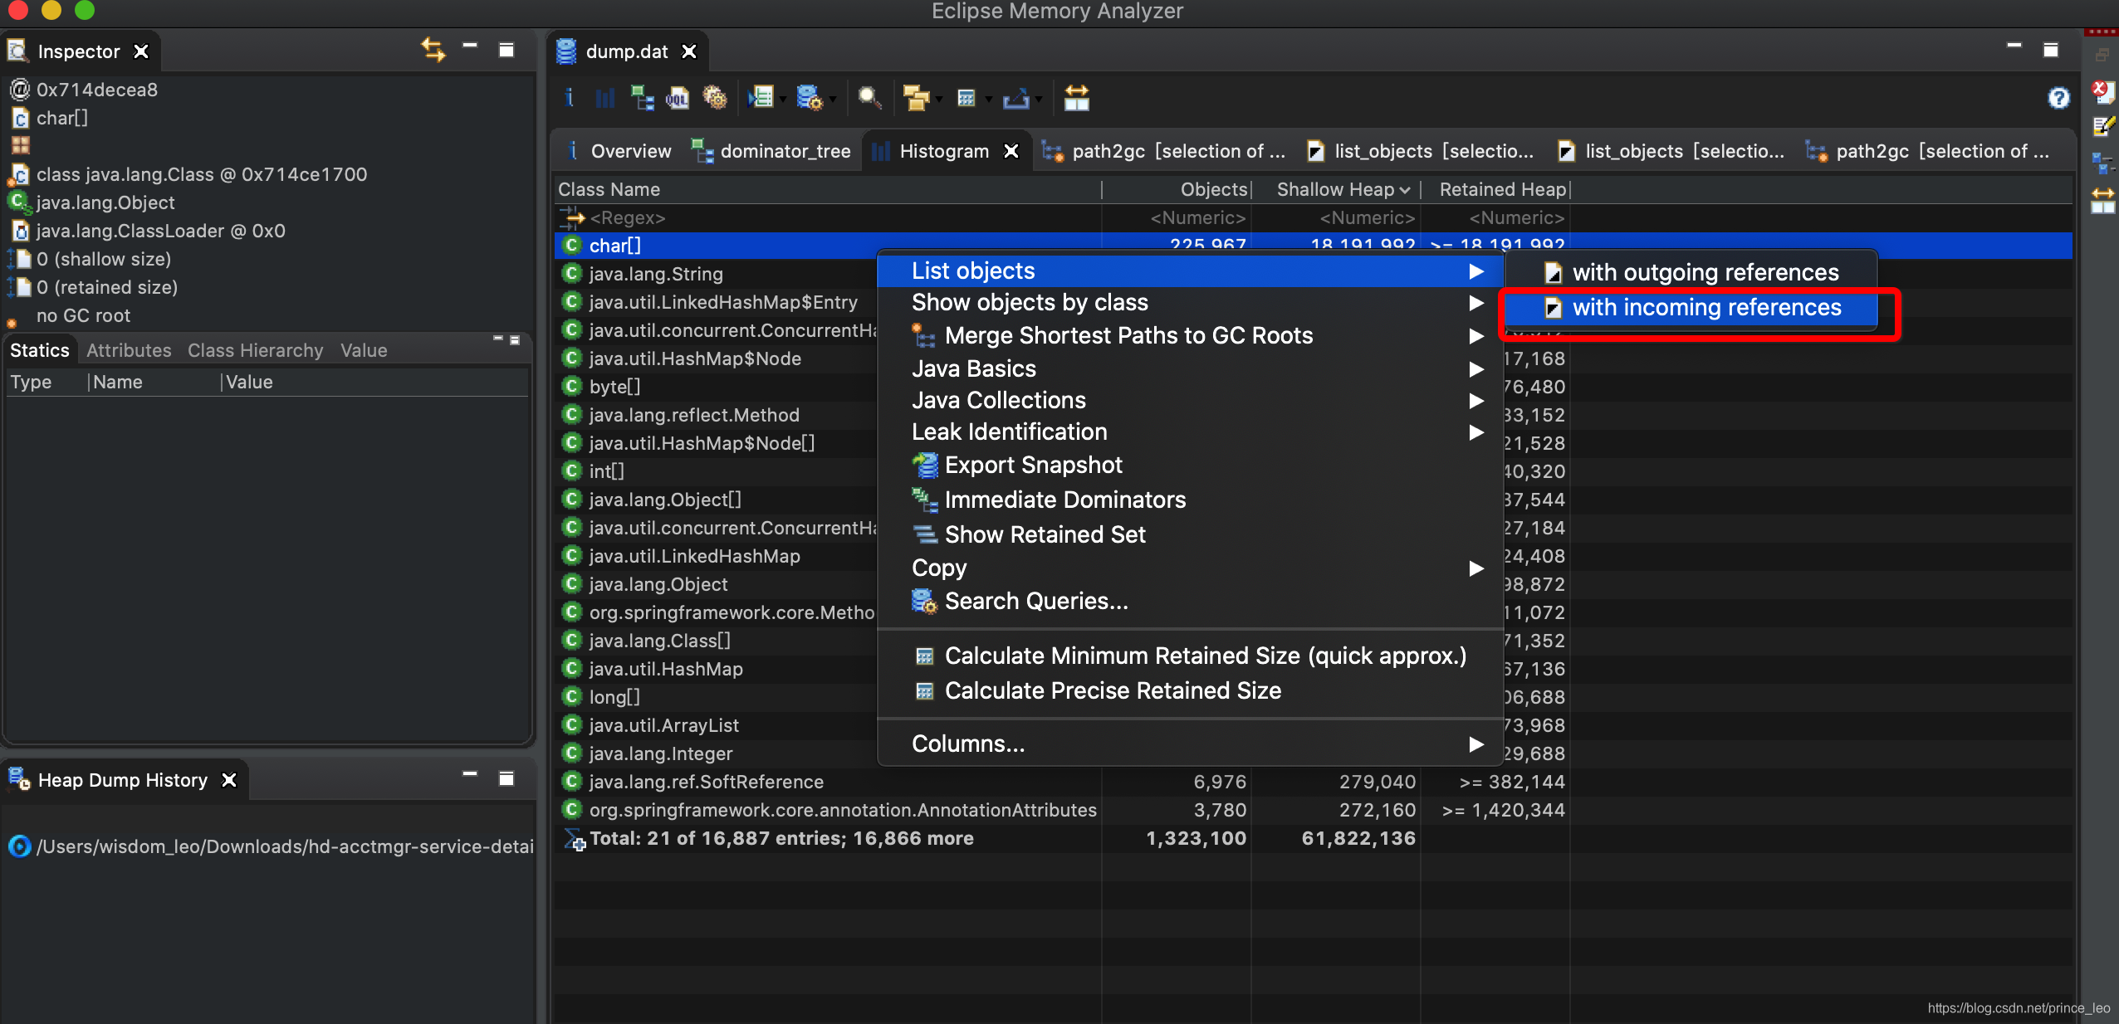Click the dominator tree toolbar icon
This screenshot has height=1024, width=2119.
(x=642, y=99)
